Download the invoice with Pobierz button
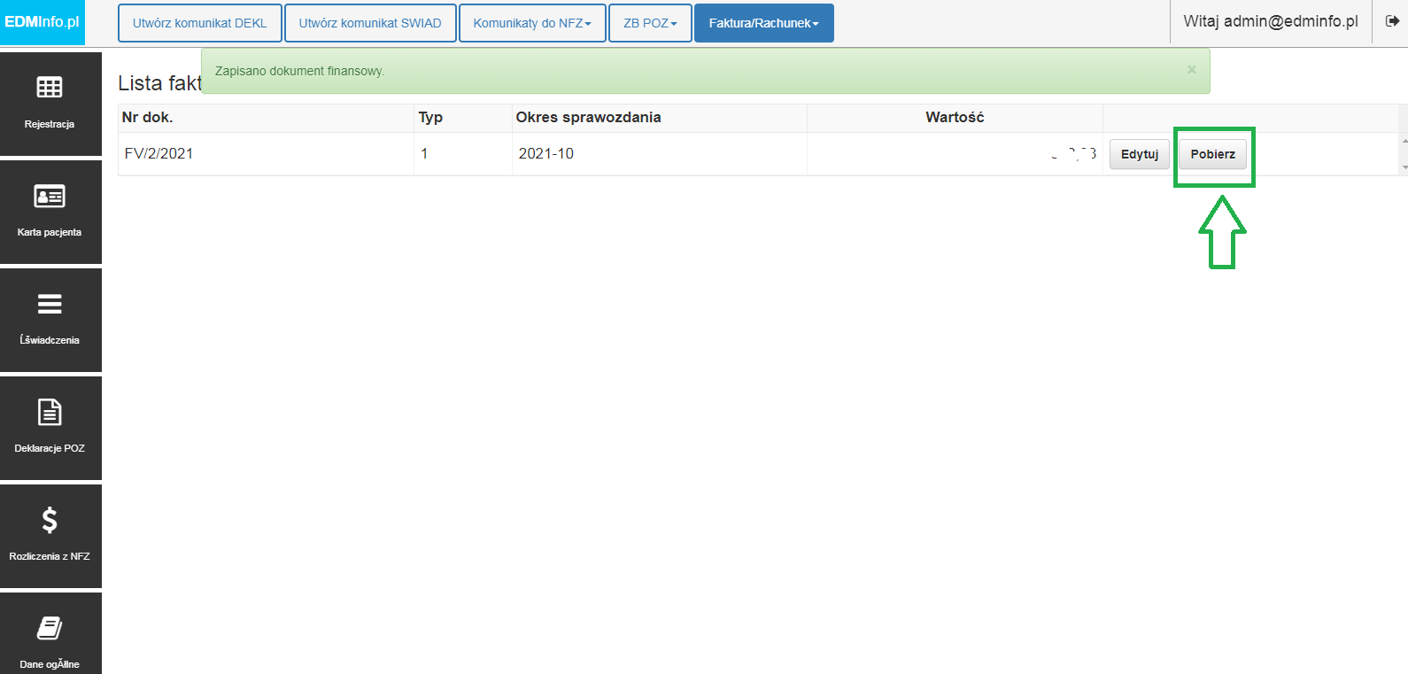The image size is (1408, 674). [x=1213, y=154]
